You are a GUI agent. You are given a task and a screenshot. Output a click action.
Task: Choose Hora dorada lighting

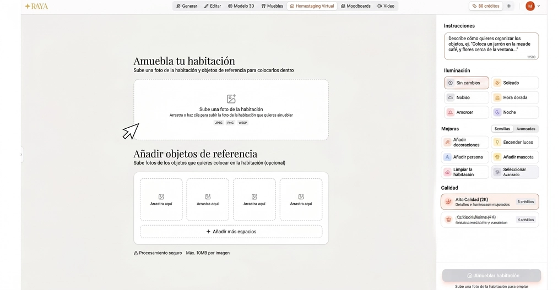click(x=515, y=97)
